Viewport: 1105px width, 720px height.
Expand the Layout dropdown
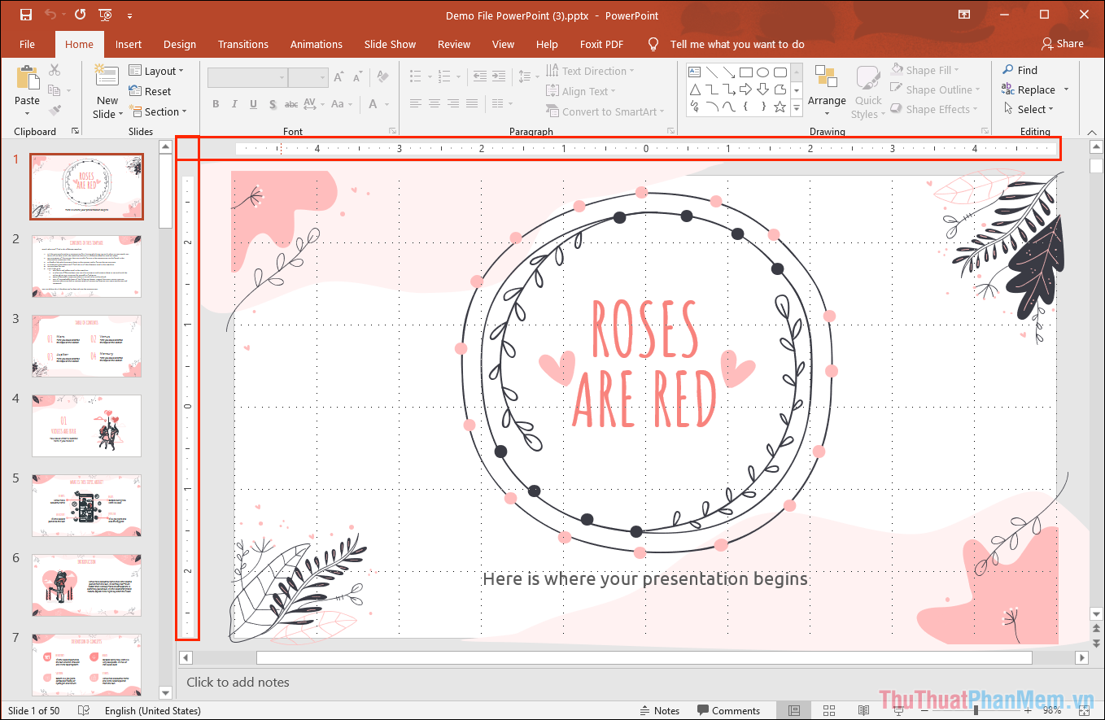pyautogui.click(x=159, y=71)
